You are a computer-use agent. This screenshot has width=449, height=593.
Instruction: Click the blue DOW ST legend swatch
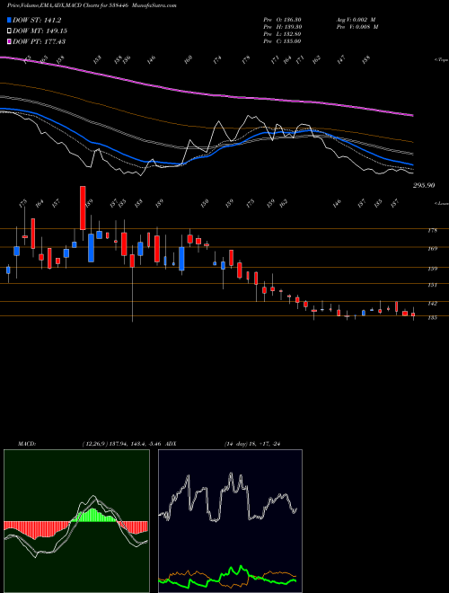pos(10,20)
